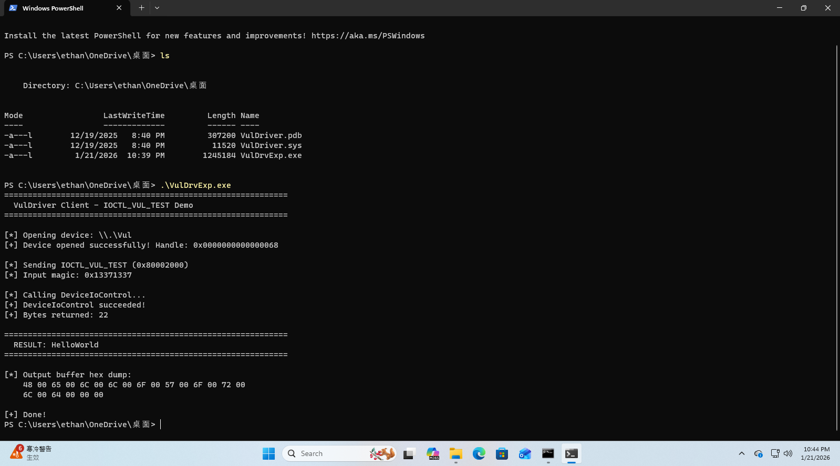Close the Windows PowerShell tab
Image resolution: width=840 pixels, height=466 pixels.
[119, 8]
